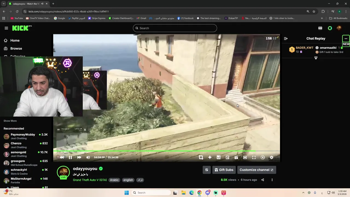Viewport: 350px width, 197px height.
Task: Select the Arabic tag
Action: pos(114,180)
